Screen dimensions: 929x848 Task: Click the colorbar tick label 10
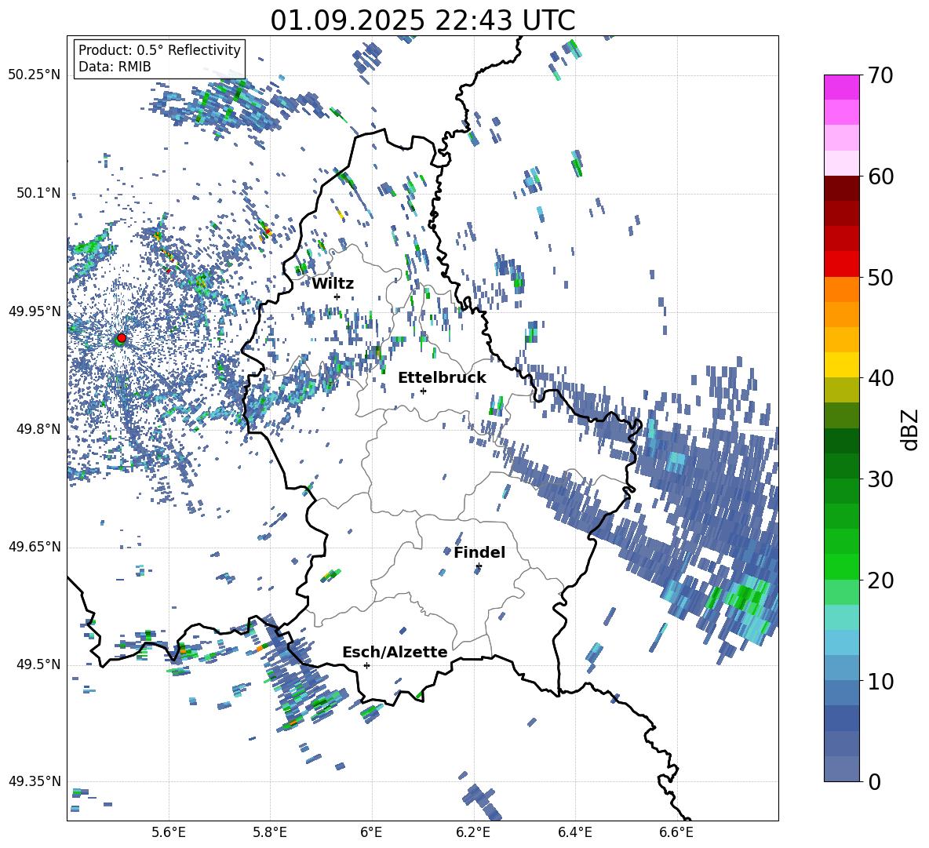point(880,681)
